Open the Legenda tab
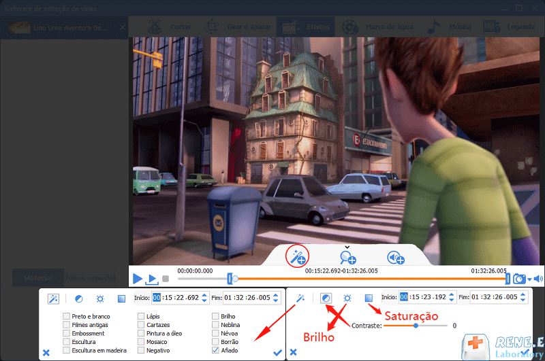This screenshot has height=361, width=545. pos(508,27)
